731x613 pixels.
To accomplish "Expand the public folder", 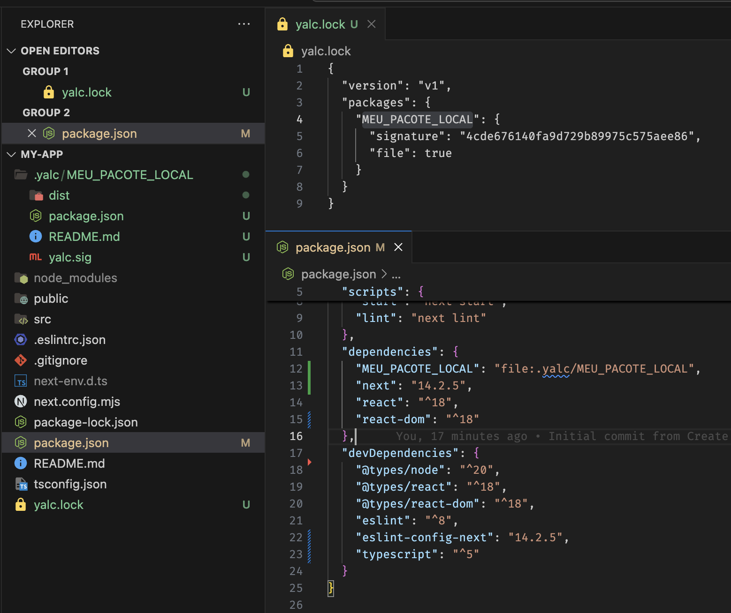I will tap(134, 299).
